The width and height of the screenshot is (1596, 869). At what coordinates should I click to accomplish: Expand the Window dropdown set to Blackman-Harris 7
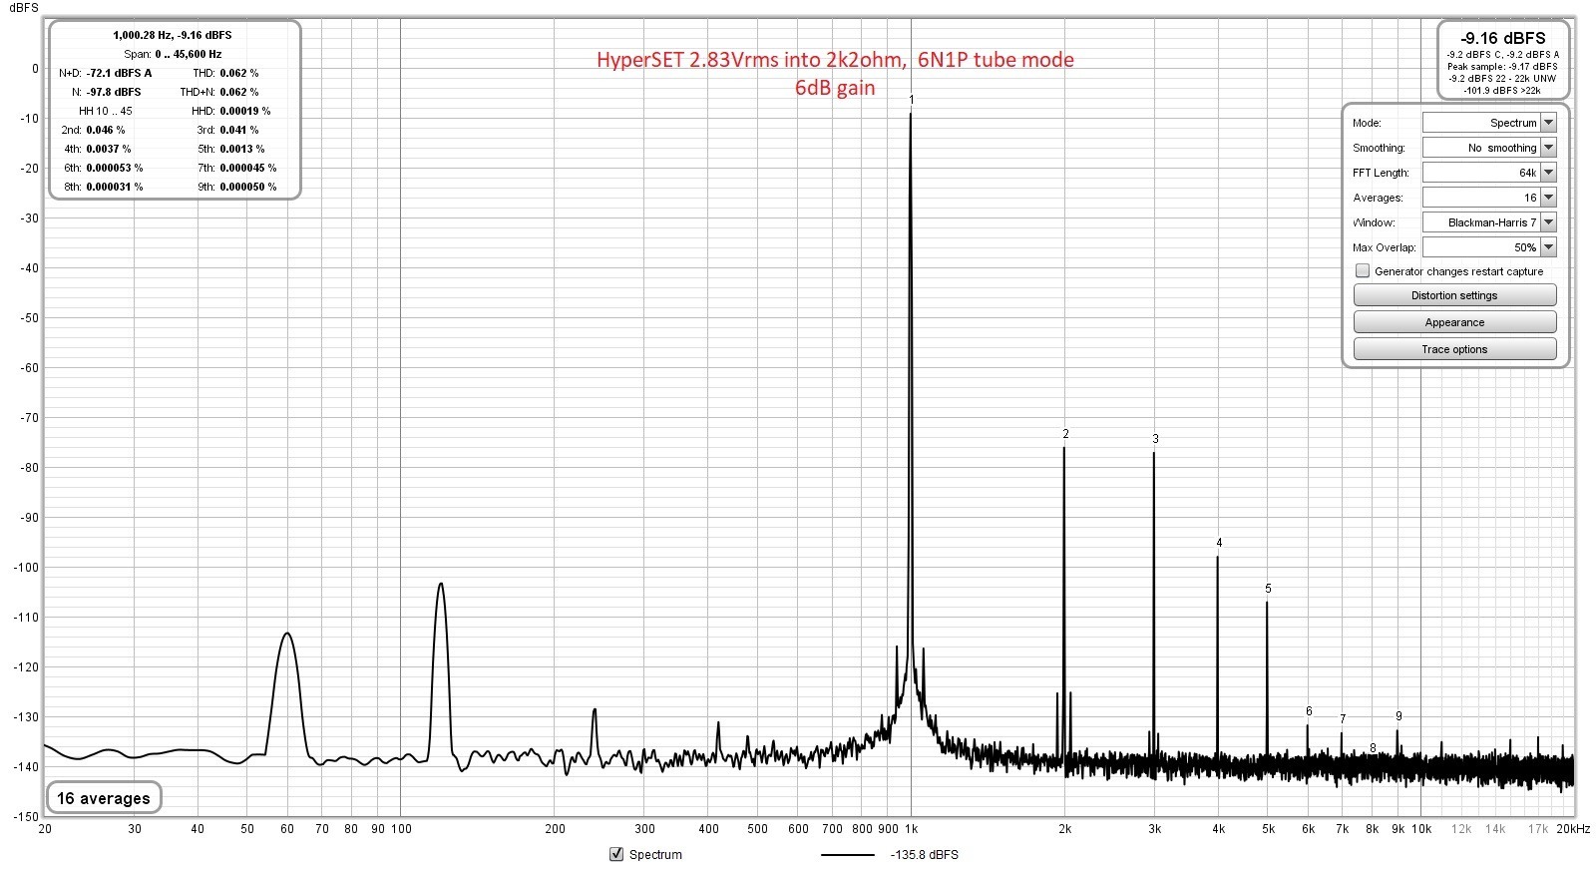[x=1489, y=222]
